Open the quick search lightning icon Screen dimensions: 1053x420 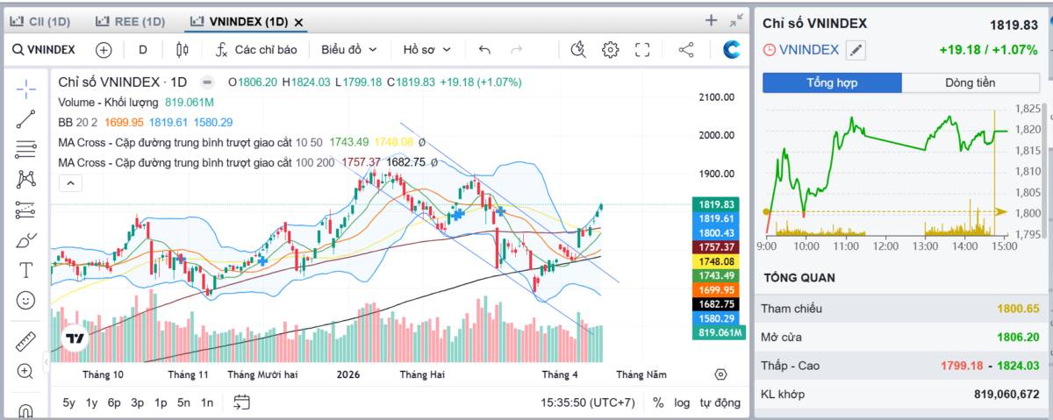[x=577, y=50]
